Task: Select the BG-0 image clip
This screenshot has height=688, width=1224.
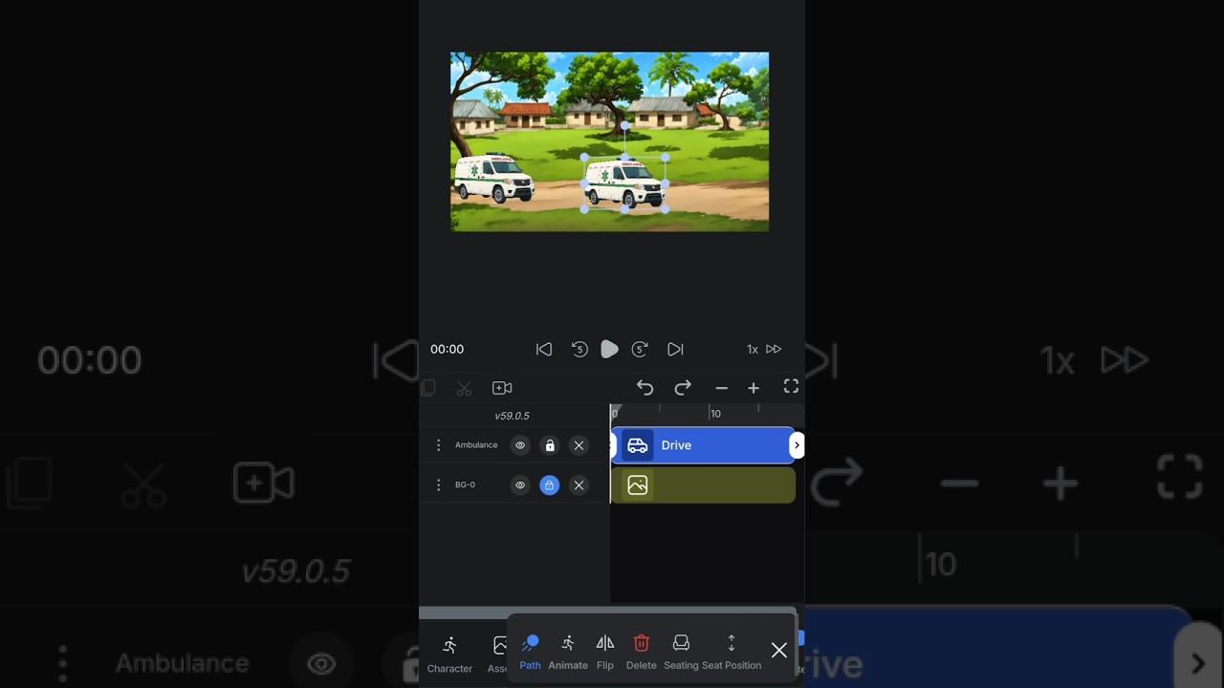Action: tap(703, 485)
